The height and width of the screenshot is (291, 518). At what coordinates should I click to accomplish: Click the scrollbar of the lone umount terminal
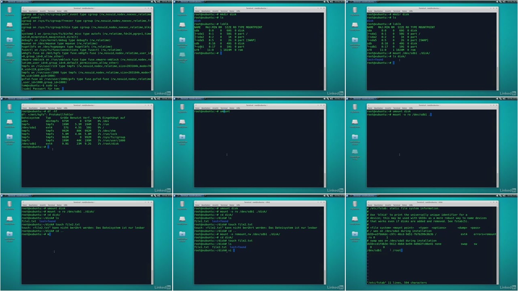(325, 148)
